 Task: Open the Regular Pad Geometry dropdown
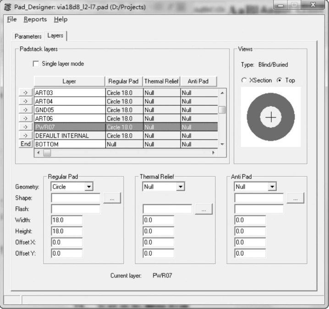coord(89,187)
